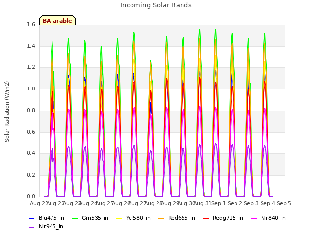Click the purple Nir945_in color marker
The width and height of the screenshot is (314, 236).
tap(31, 227)
